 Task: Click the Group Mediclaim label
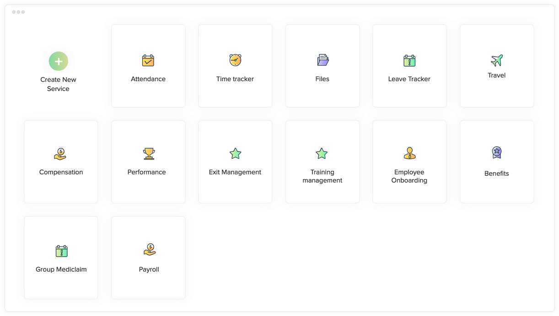pos(61,269)
